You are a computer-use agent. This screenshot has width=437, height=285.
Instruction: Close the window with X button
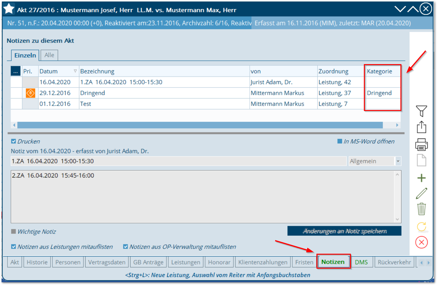click(426, 9)
